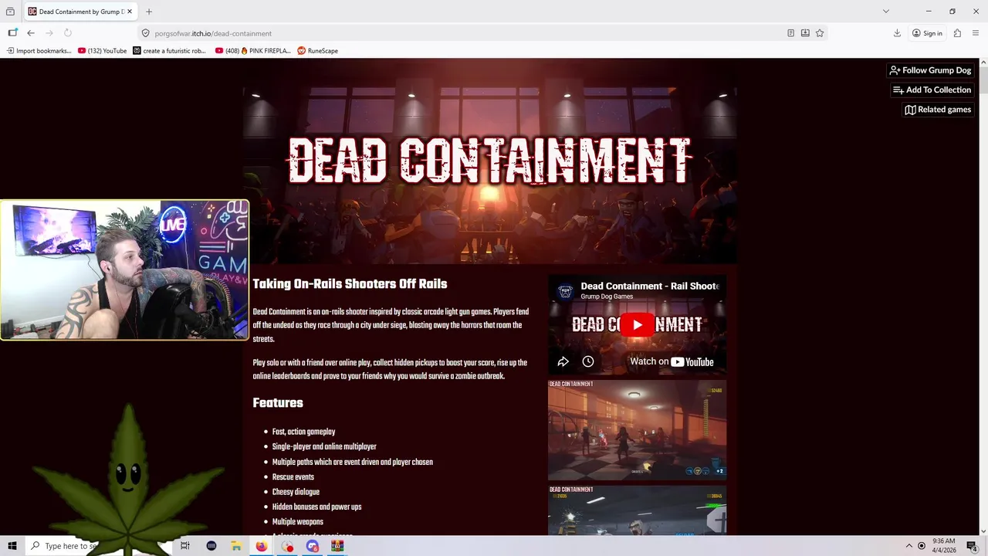This screenshot has width=988, height=556.
Task: Open Related games link
Action: pyautogui.click(x=938, y=110)
